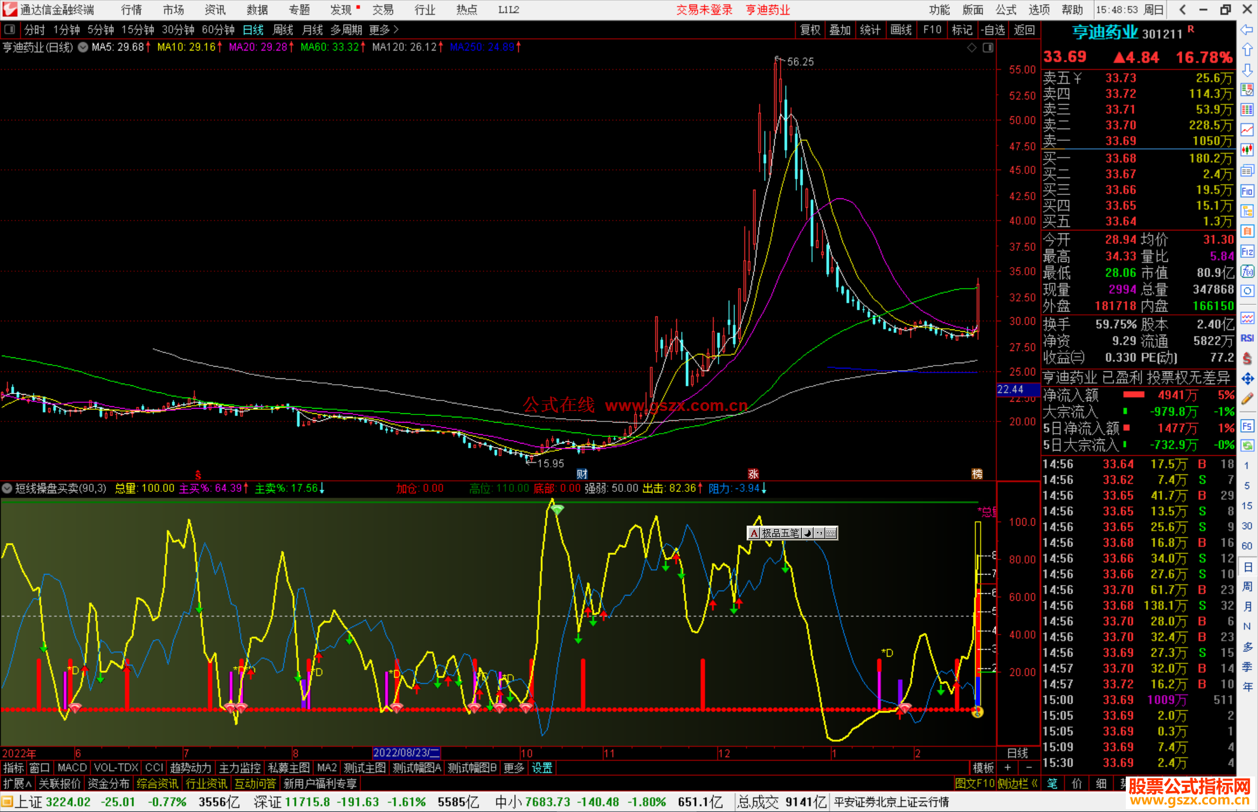Switch to the MACD indicator tab
The image size is (1258, 812).
click(x=72, y=768)
